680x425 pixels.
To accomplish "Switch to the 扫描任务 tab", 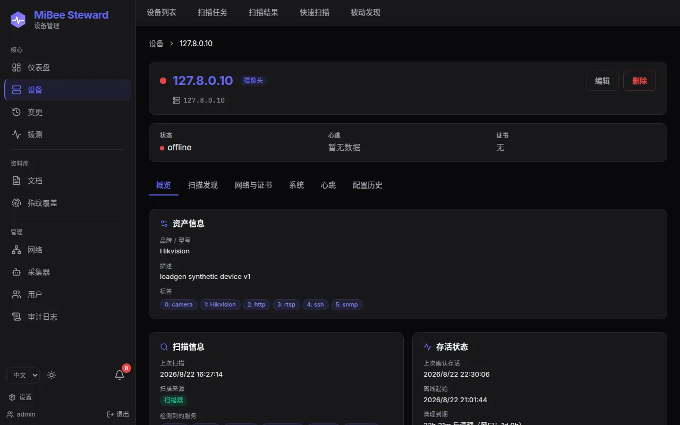I will (x=212, y=12).
